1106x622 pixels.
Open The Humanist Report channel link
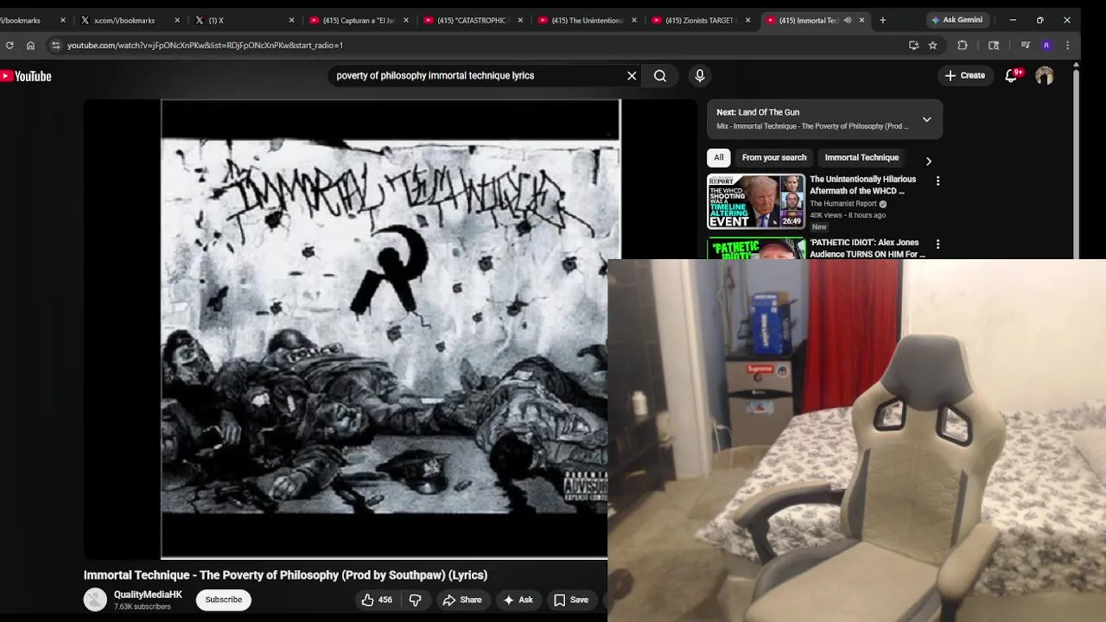(x=842, y=204)
